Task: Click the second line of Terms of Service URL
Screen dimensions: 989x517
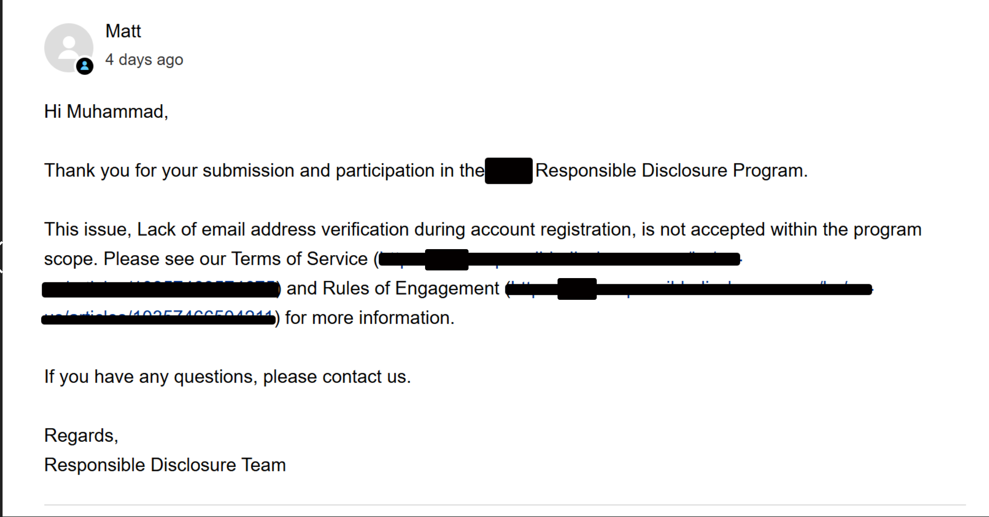Action: coord(161,289)
